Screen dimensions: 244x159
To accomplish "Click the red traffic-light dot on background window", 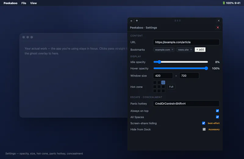I will click(24, 37).
